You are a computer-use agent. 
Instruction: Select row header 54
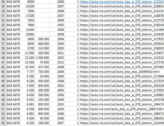tap(3, 123)
